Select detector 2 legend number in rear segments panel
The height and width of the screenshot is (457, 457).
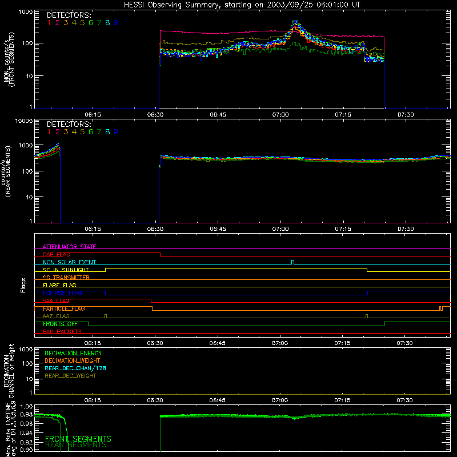point(58,132)
